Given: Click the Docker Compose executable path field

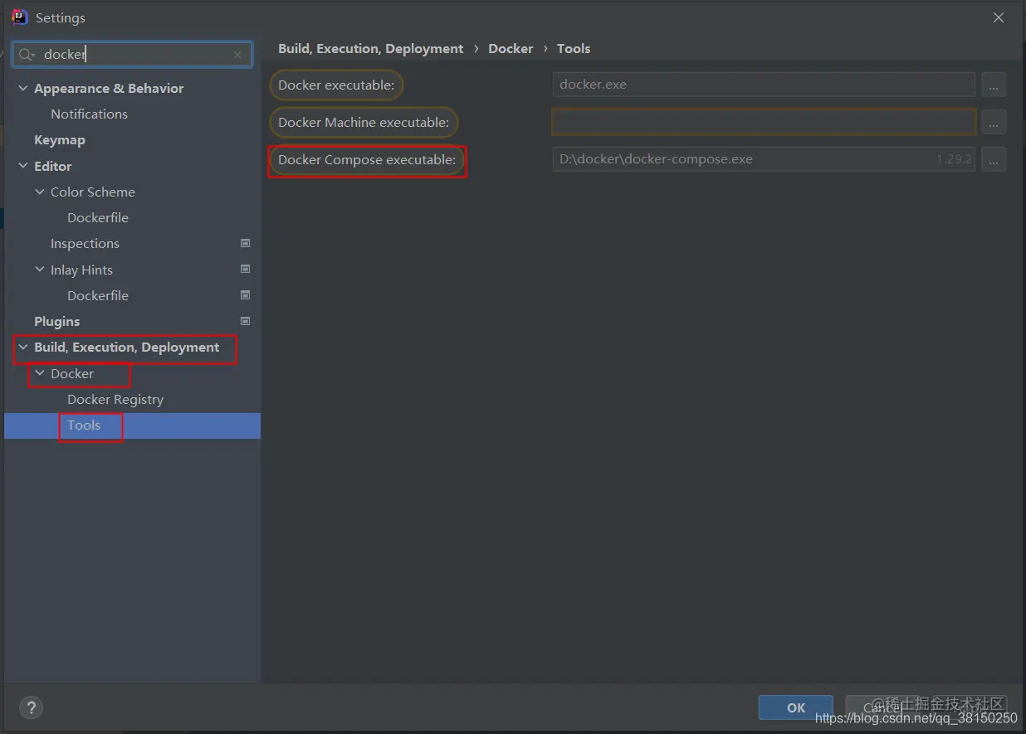Looking at the screenshot, I should [764, 159].
